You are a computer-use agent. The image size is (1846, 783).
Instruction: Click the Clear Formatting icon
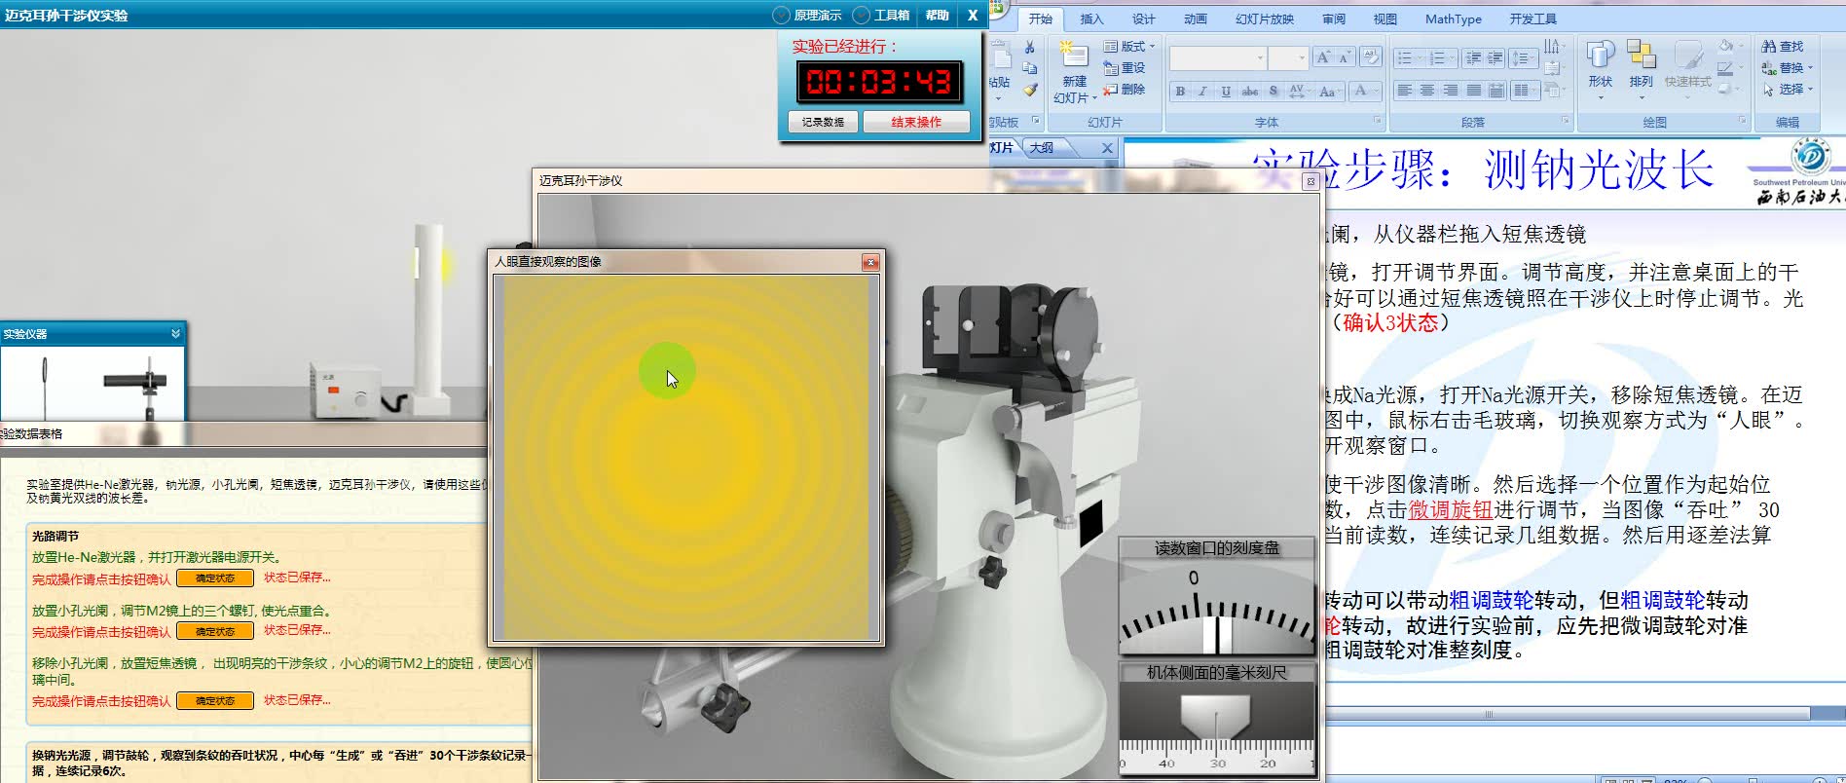[x=1371, y=57]
